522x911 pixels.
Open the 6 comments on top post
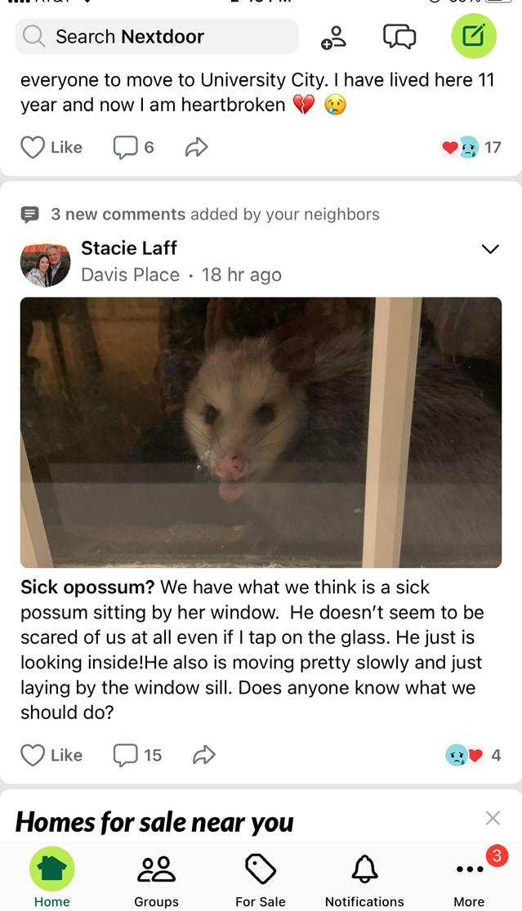(x=134, y=148)
